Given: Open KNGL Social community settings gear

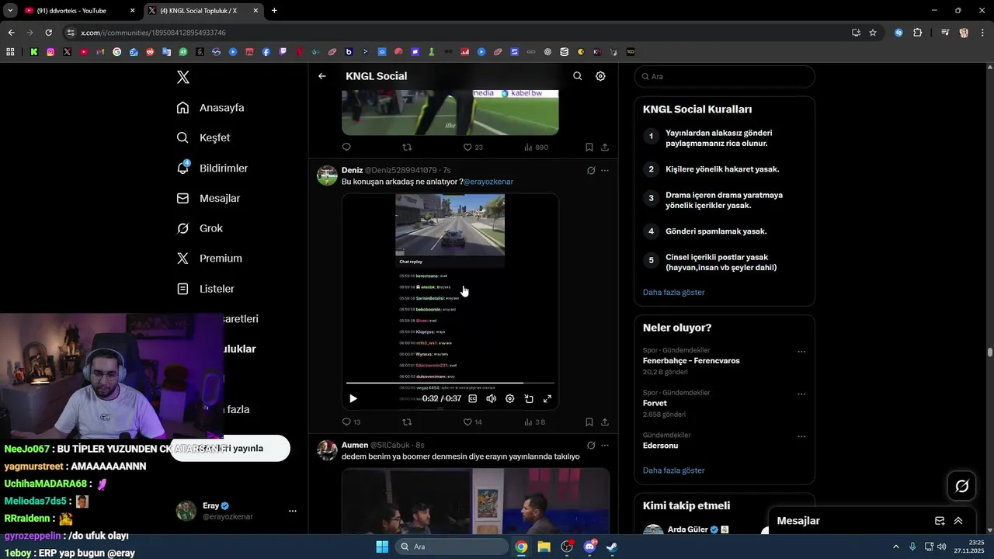Looking at the screenshot, I should coord(600,76).
